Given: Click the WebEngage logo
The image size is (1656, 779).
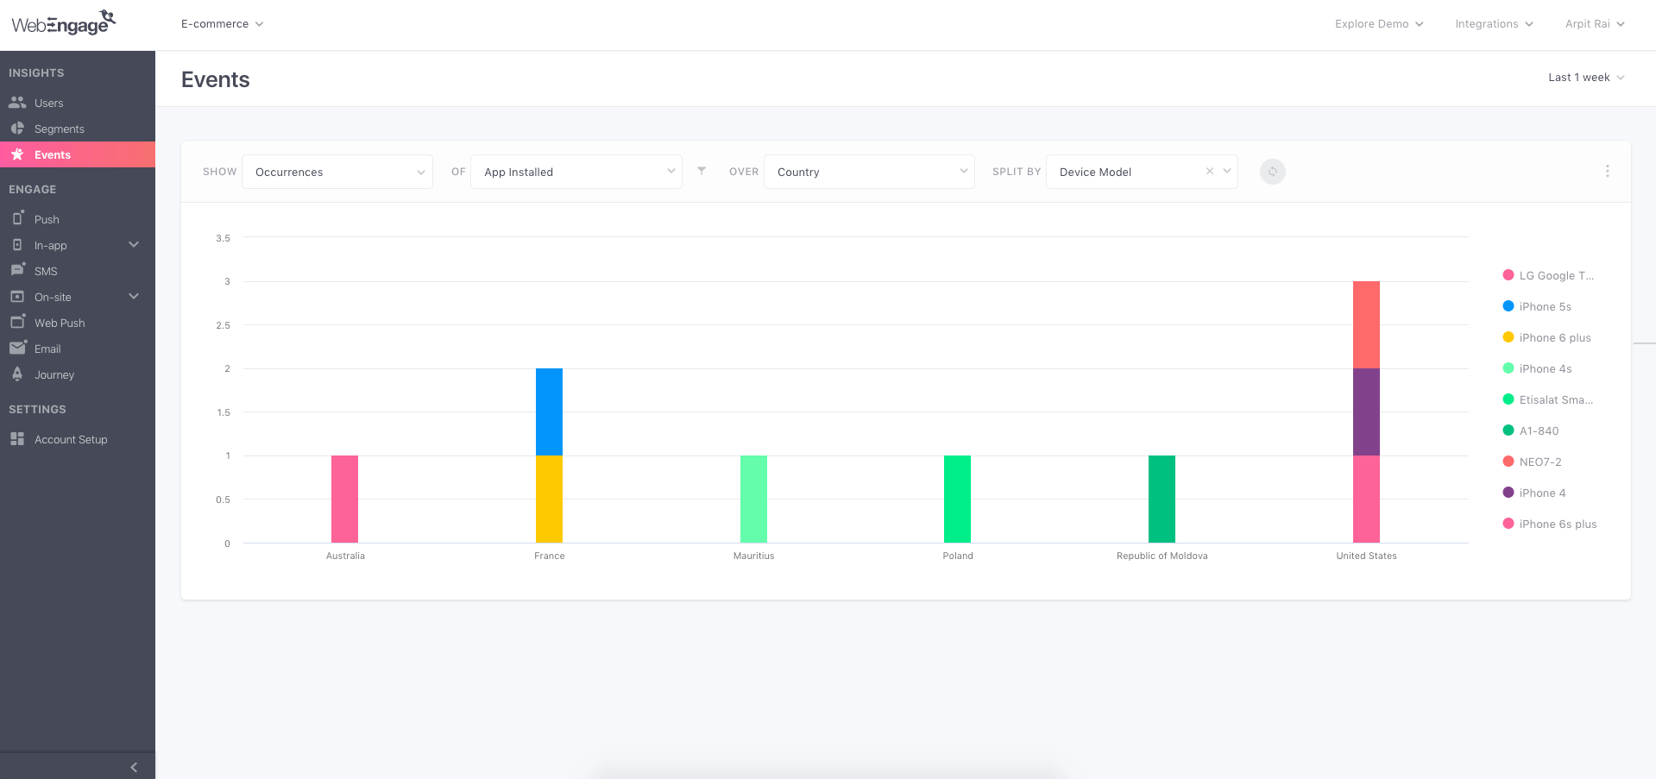Looking at the screenshot, I should [x=63, y=22].
